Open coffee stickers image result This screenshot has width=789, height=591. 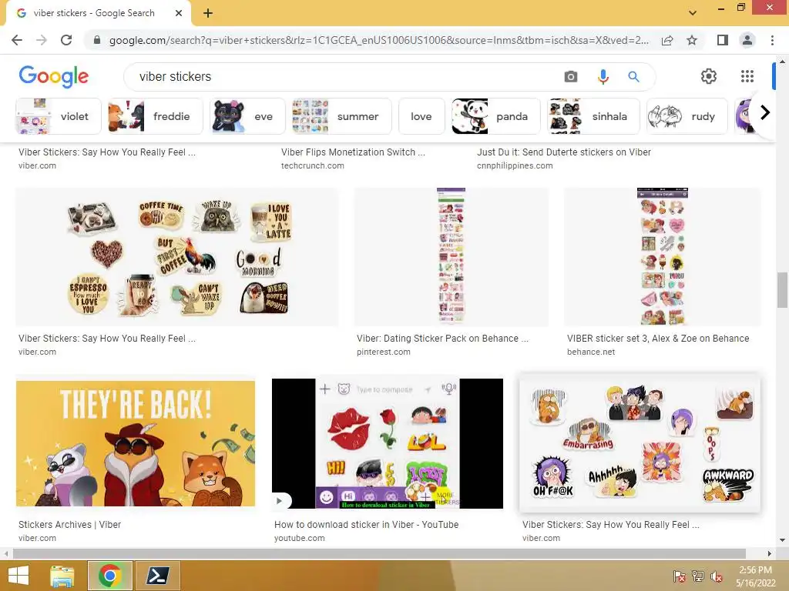[x=176, y=257]
